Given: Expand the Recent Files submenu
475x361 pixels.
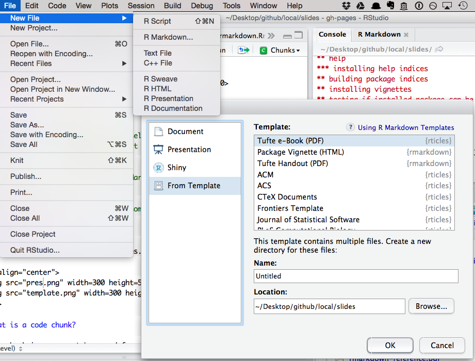Looking at the screenshot, I should coord(67,63).
